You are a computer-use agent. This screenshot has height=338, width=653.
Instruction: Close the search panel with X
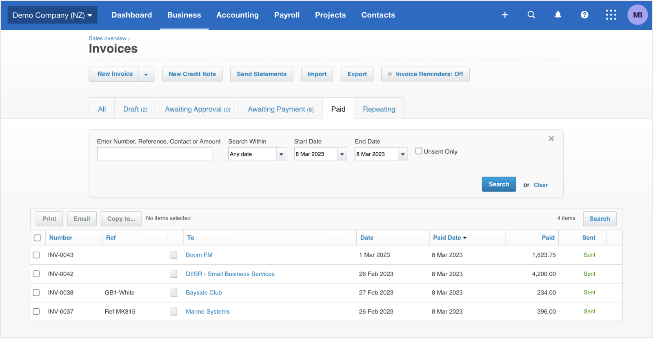point(551,138)
